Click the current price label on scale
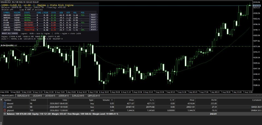 pos(257,6)
